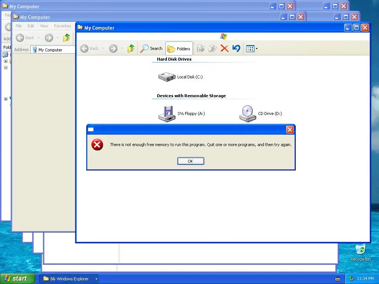Select the CD Drive (D:) icon
The image size is (379, 284).
[x=260, y=114]
